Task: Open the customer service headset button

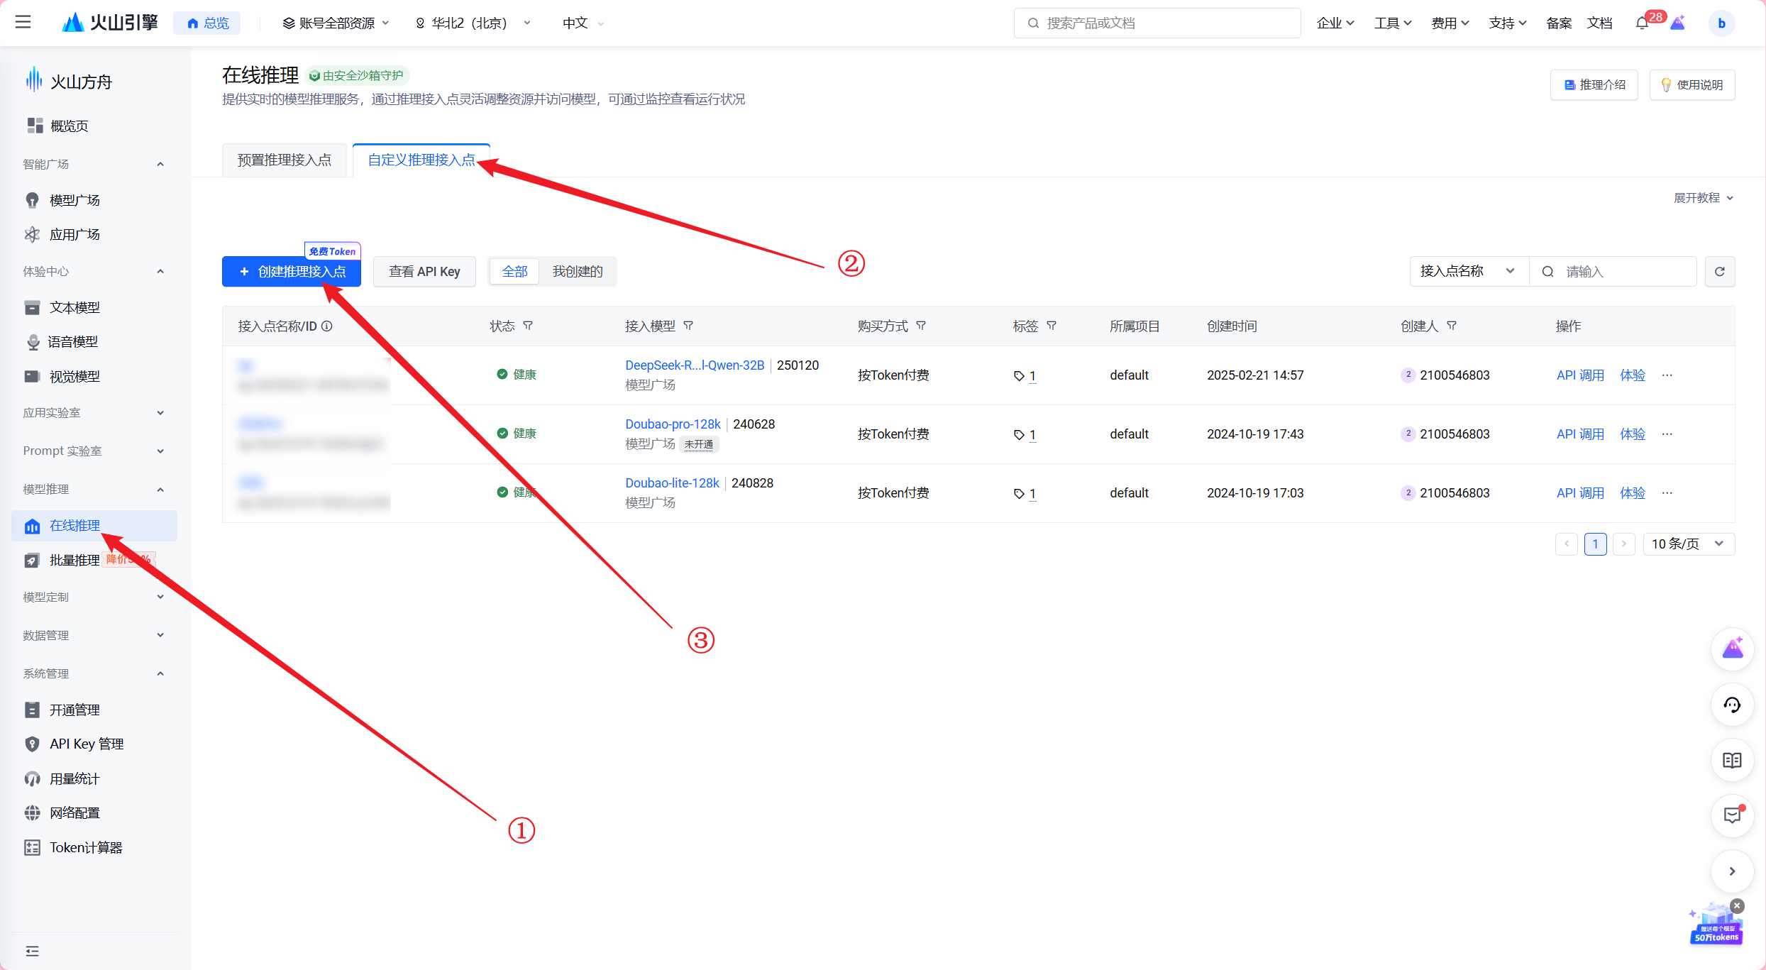Action: (1732, 705)
